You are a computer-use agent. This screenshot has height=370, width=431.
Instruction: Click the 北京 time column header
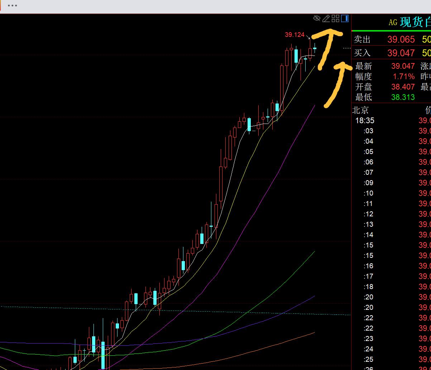(360, 110)
